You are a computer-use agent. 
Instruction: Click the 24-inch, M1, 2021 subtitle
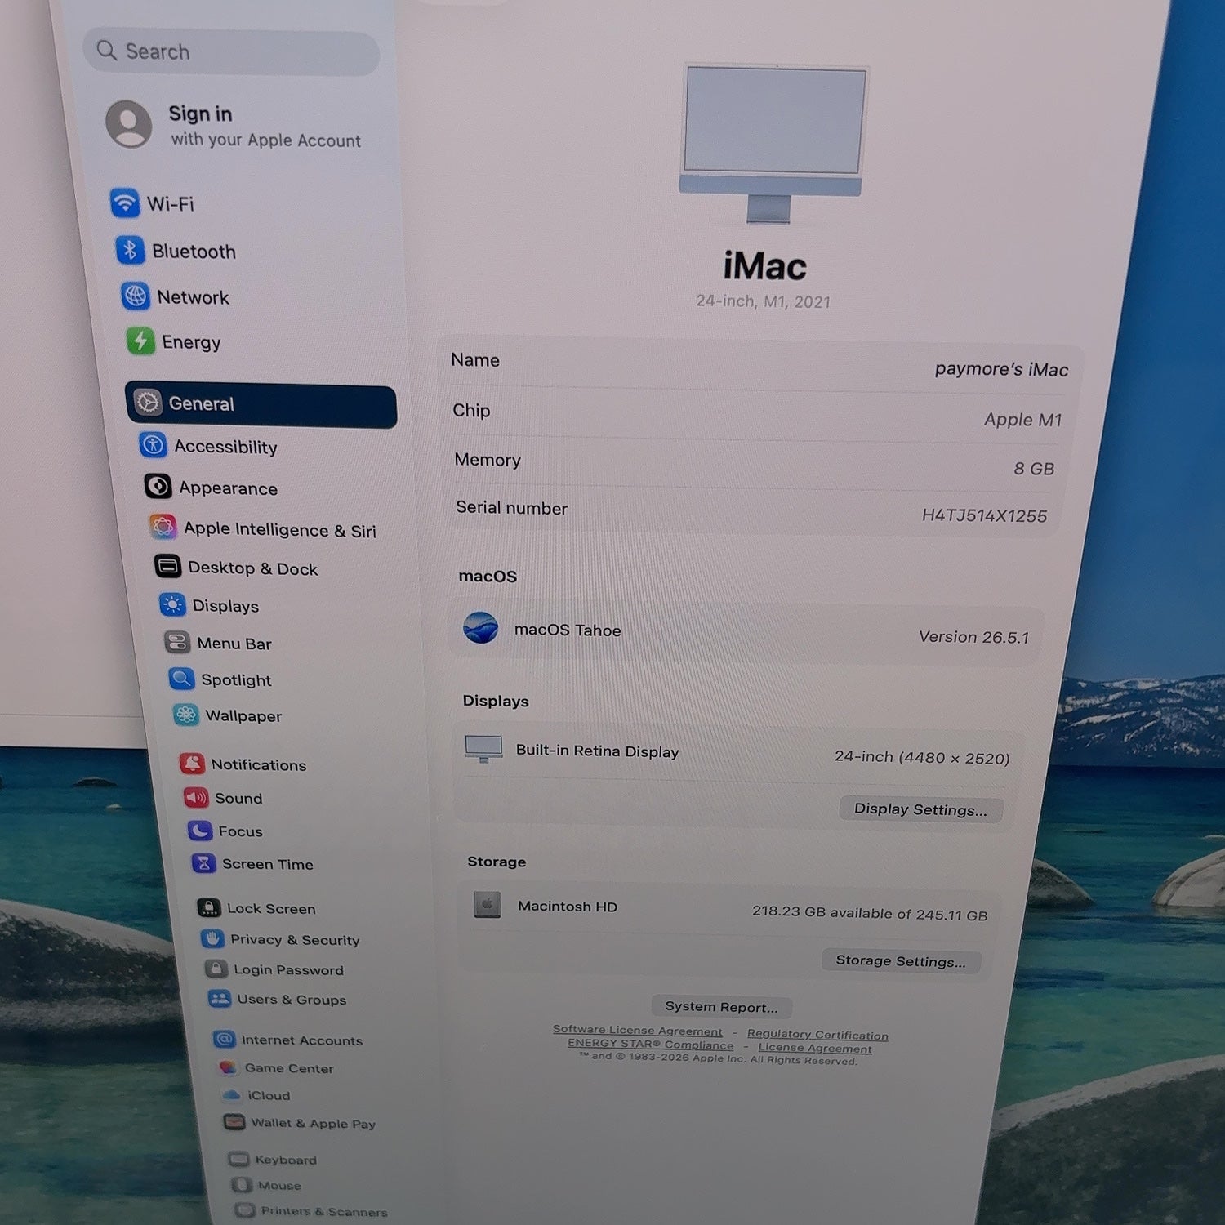coord(763,301)
